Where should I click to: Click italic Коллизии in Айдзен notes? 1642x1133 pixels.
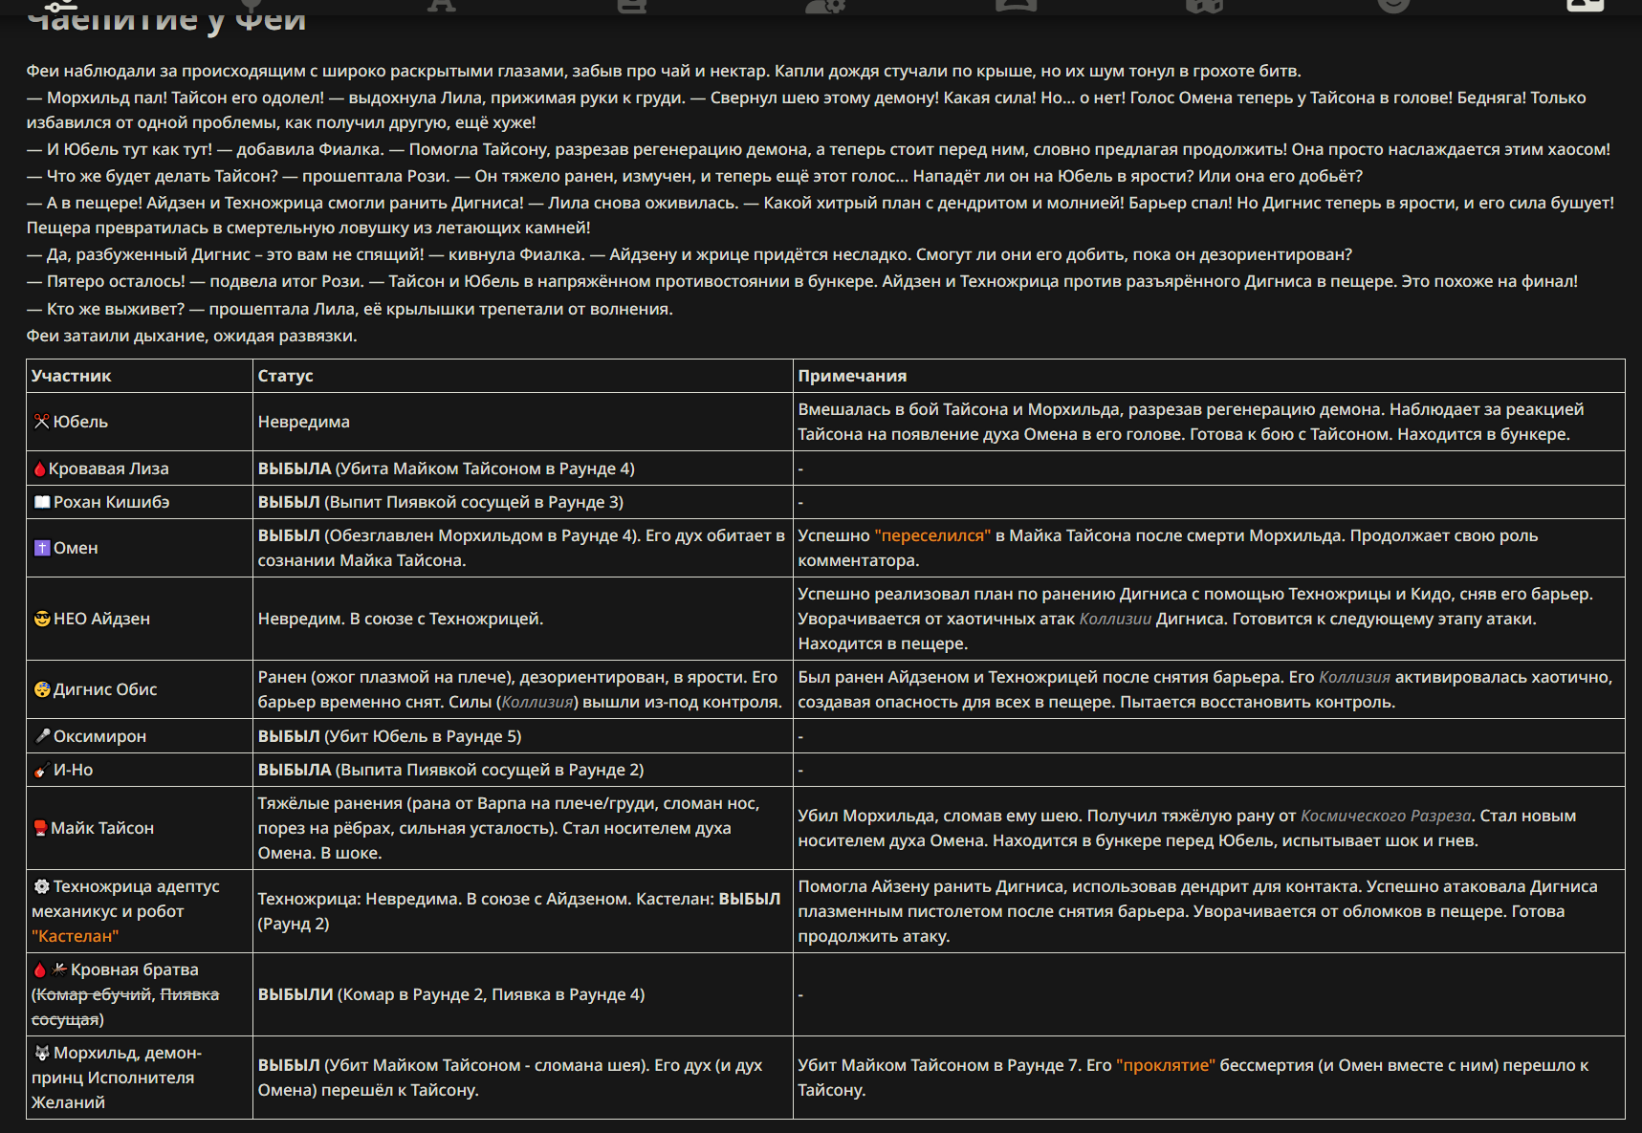coord(1115,619)
